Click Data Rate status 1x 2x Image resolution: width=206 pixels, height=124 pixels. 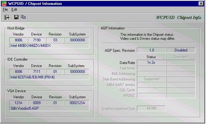pyautogui.click(x=151, y=62)
